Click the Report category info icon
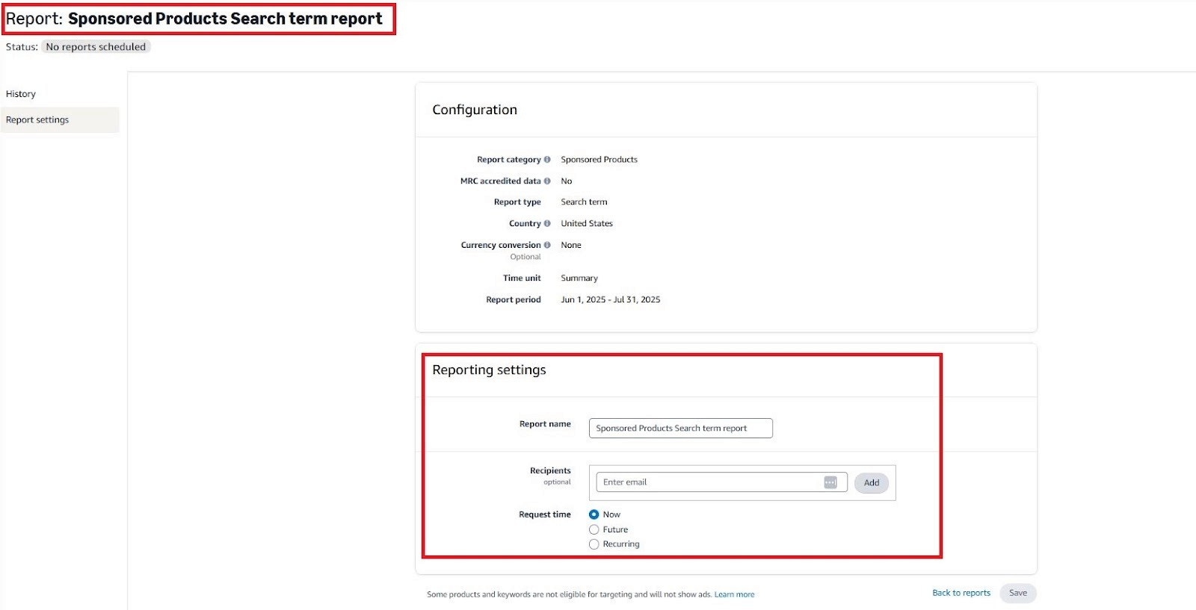The image size is (1196, 610). tap(547, 159)
